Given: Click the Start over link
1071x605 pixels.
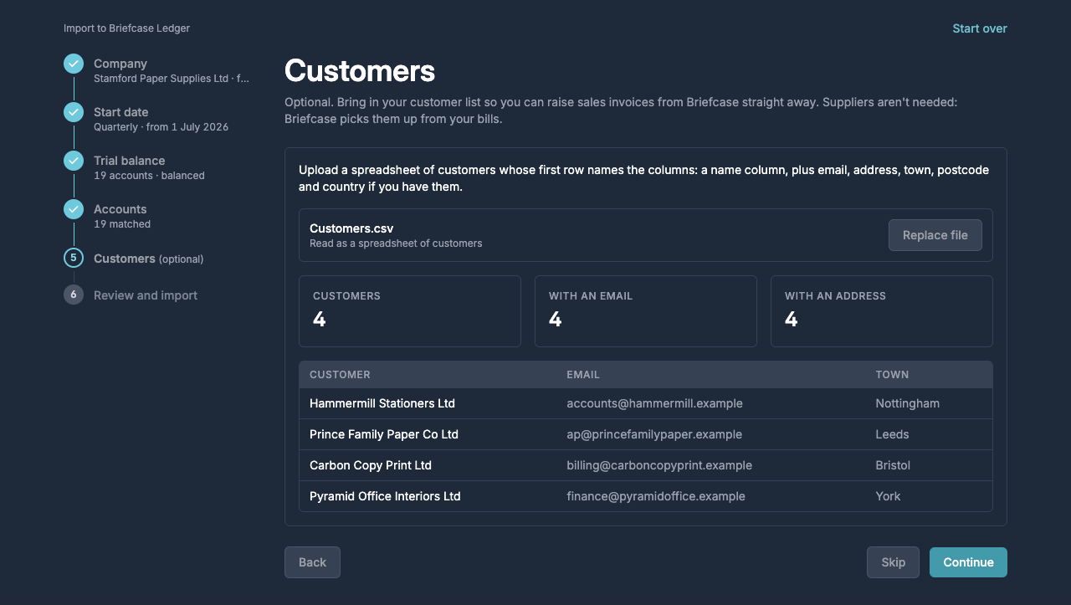Looking at the screenshot, I should (980, 28).
